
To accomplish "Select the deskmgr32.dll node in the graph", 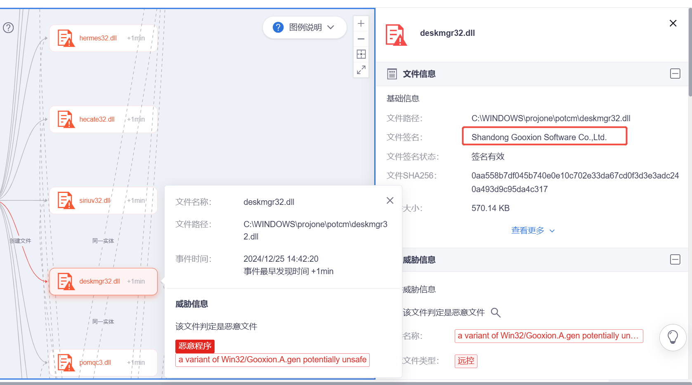I will (103, 281).
